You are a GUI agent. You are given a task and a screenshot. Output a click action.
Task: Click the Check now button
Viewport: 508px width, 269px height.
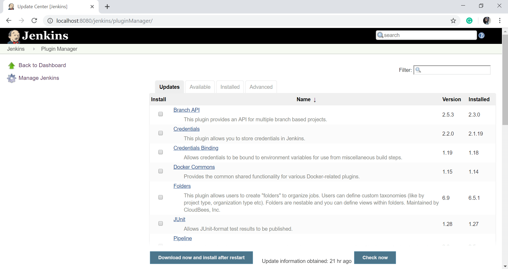pyautogui.click(x=375, y=258)
